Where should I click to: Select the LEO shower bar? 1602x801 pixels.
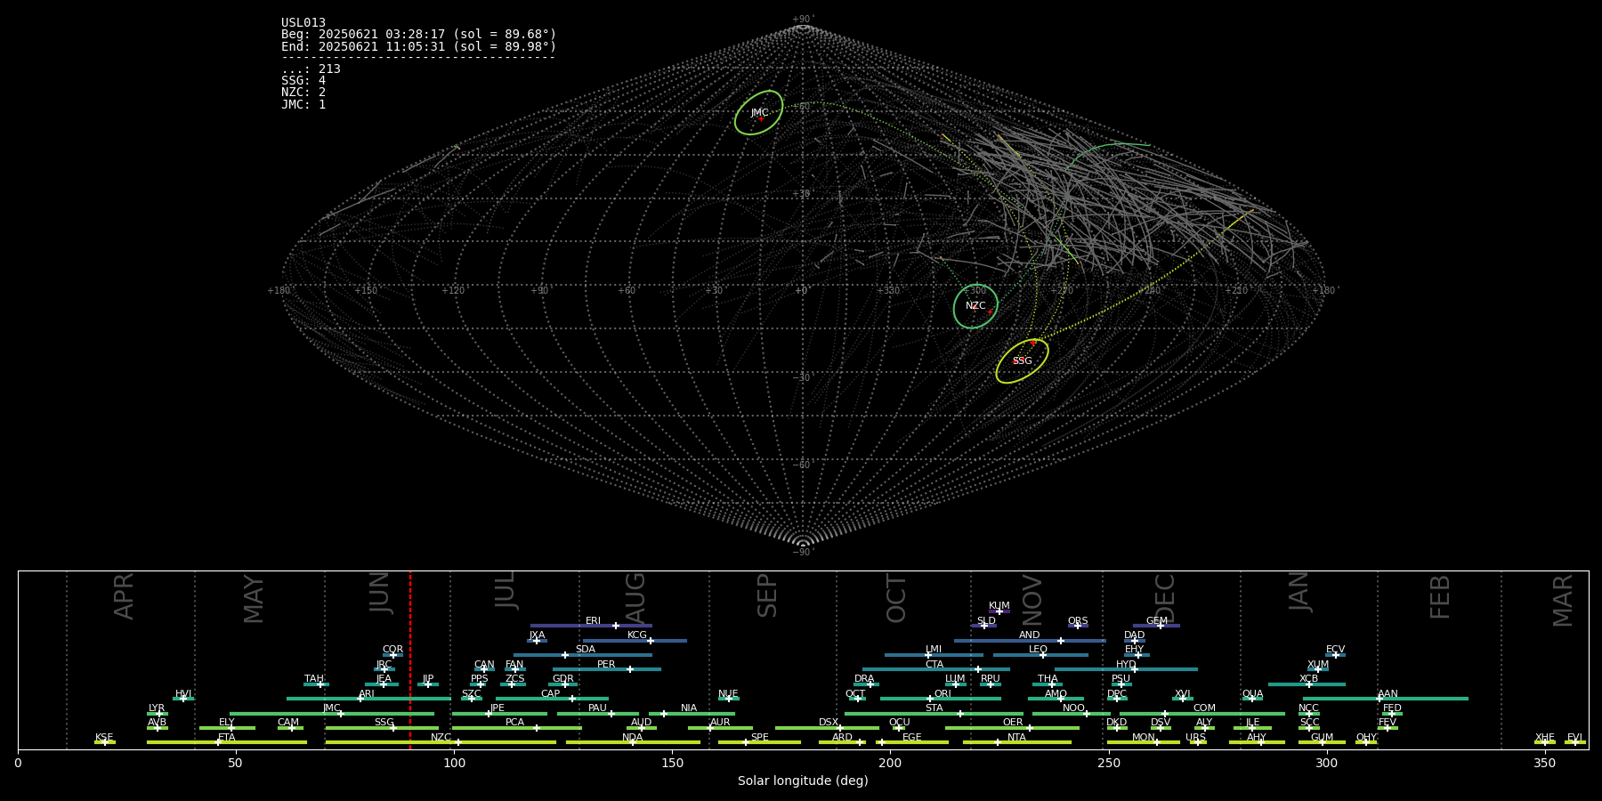tap(1040, 655)
